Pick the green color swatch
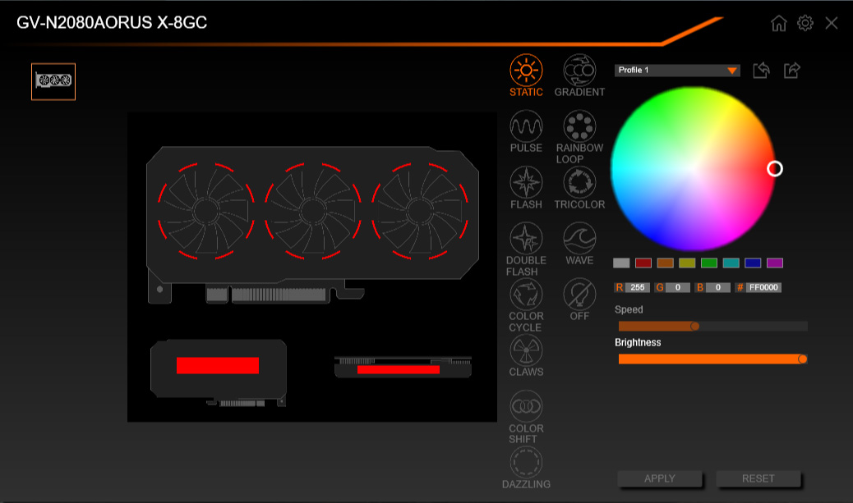853x503 pixels. point(709,263)
